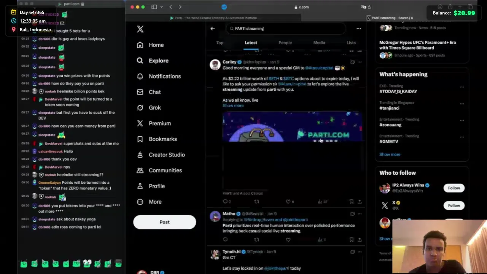
Task: Open the PARTI.COM image in Carliey's post
Action: [292, 150]
